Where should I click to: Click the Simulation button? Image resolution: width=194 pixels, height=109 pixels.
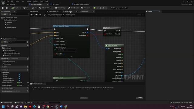pos(85,8)
